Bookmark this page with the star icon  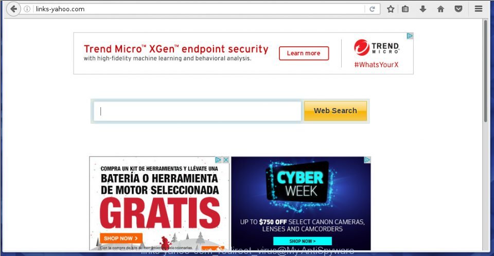[x=391, y=9]
